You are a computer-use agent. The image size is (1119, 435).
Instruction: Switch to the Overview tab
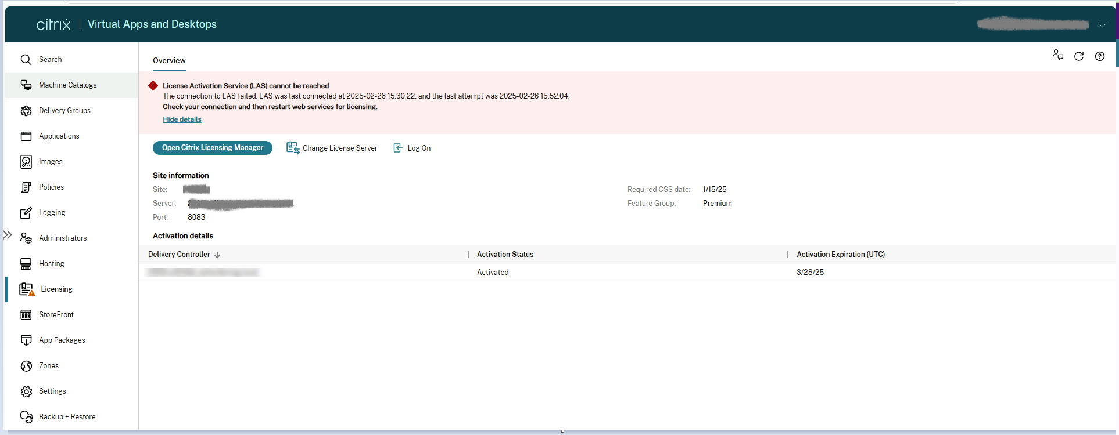(169, 61)
